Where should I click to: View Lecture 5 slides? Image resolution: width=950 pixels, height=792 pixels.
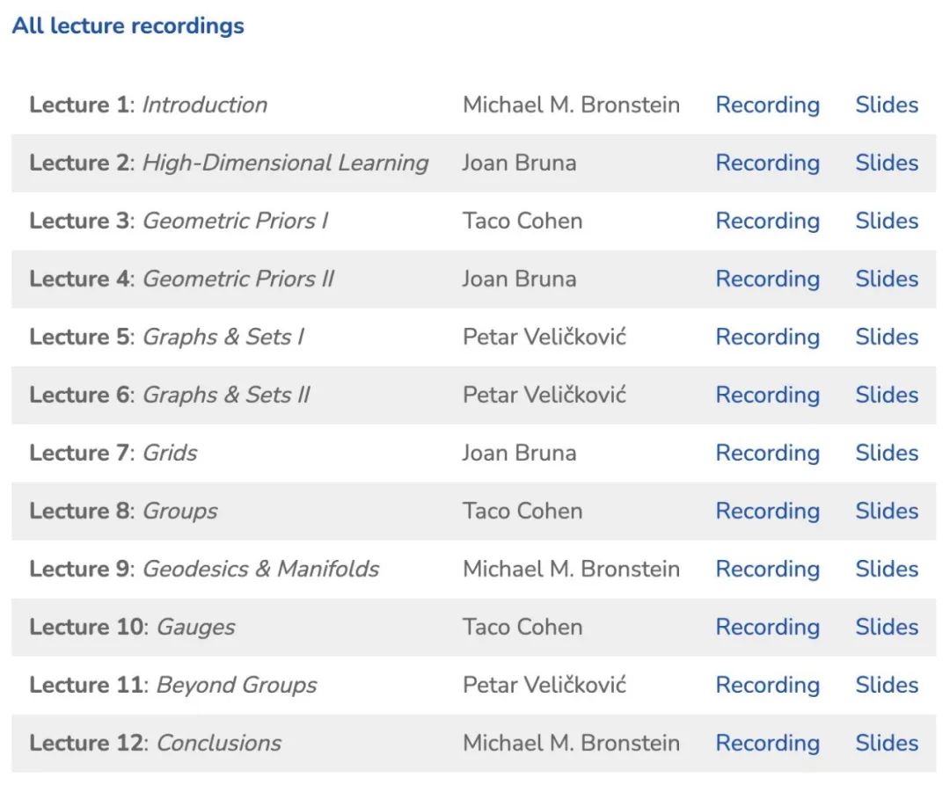887,338
